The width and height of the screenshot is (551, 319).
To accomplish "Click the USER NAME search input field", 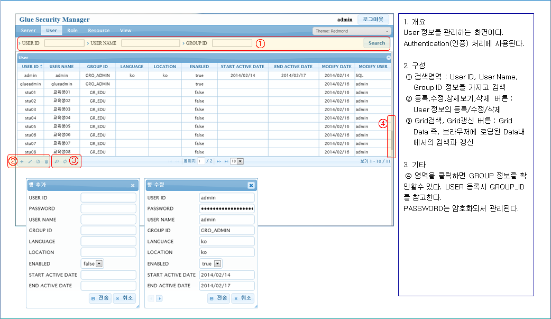I will coord(150,43).
